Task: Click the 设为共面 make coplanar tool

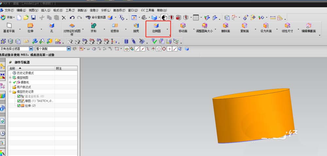Action: [x=266, y=28]
